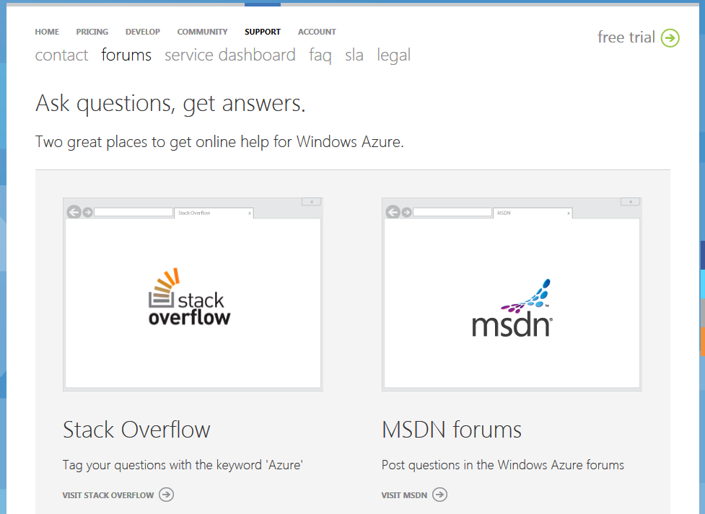
Task: Follow the VISIT MSDN link
Action: point(404,495)
